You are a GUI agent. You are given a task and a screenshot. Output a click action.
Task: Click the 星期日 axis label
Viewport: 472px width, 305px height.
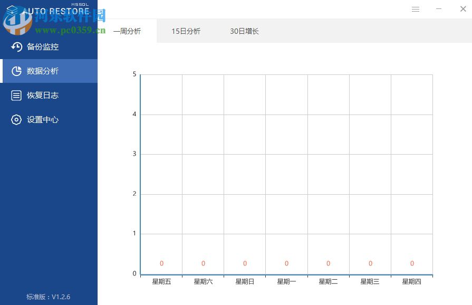coord(245,281)
